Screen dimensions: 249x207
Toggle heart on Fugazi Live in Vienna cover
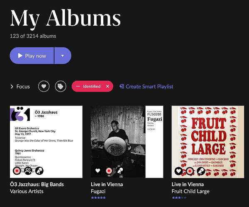tap(98, 171)
